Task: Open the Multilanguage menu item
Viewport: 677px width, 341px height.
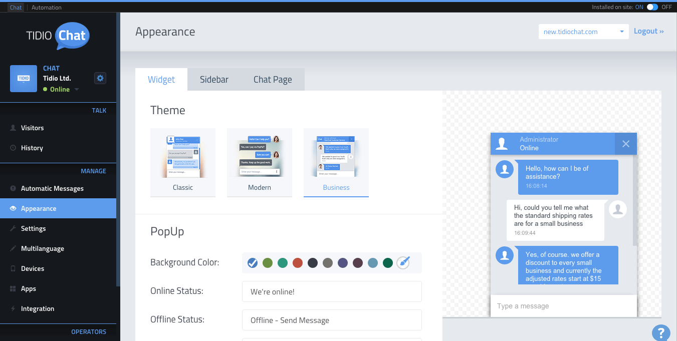Action: (58, 249)
